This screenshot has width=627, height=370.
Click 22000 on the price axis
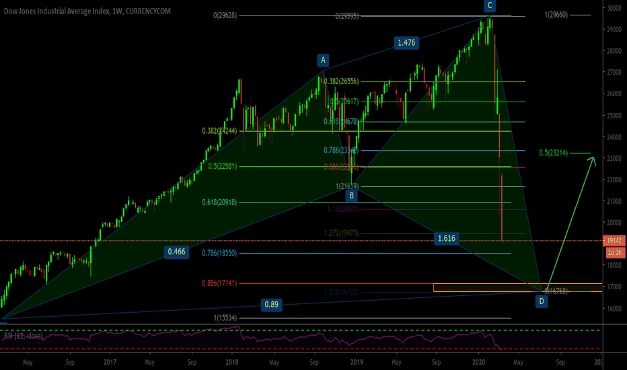pos(614,180)
